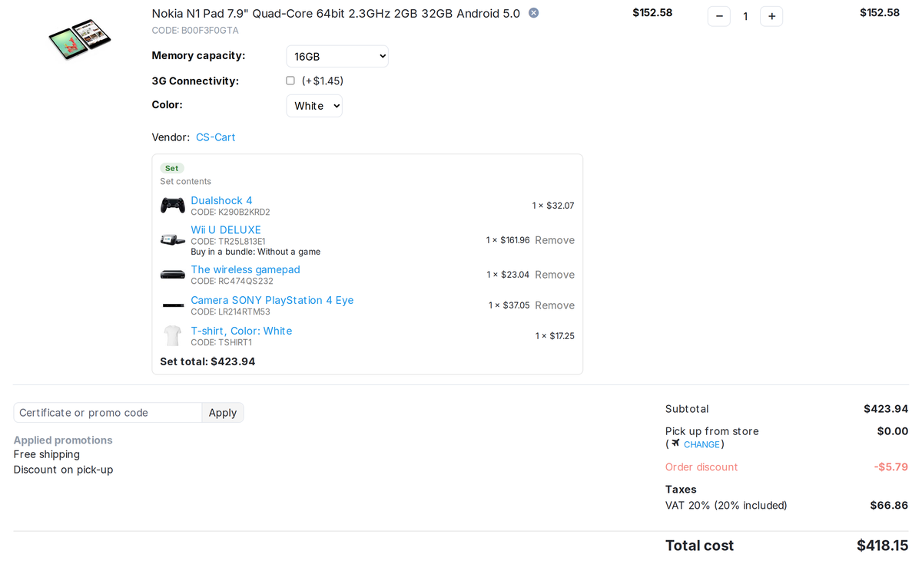Remove Wii U DELUXE from the set

coord(555,240)
